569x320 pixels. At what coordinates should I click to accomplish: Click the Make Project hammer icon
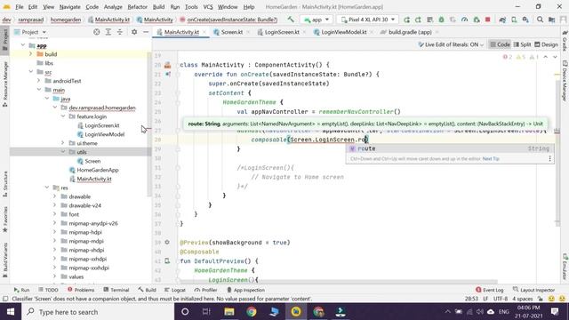[x=291, y=20]
